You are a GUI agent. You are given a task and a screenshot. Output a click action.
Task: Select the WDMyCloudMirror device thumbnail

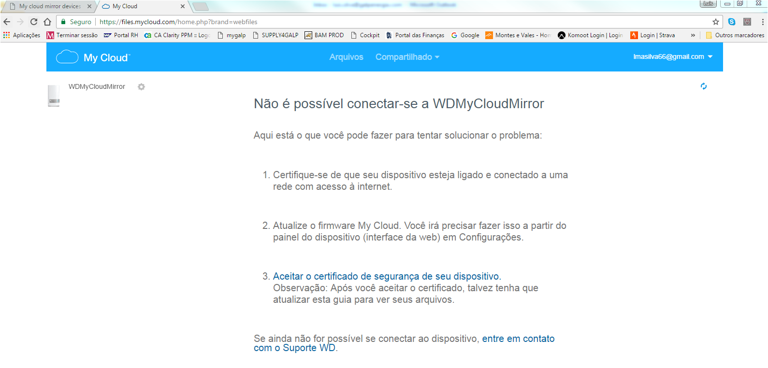[x=54, y=95]
